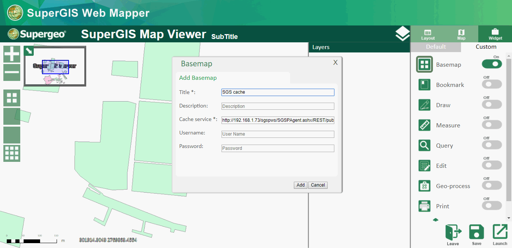Enable the Measure toggle

coord(492,125)
